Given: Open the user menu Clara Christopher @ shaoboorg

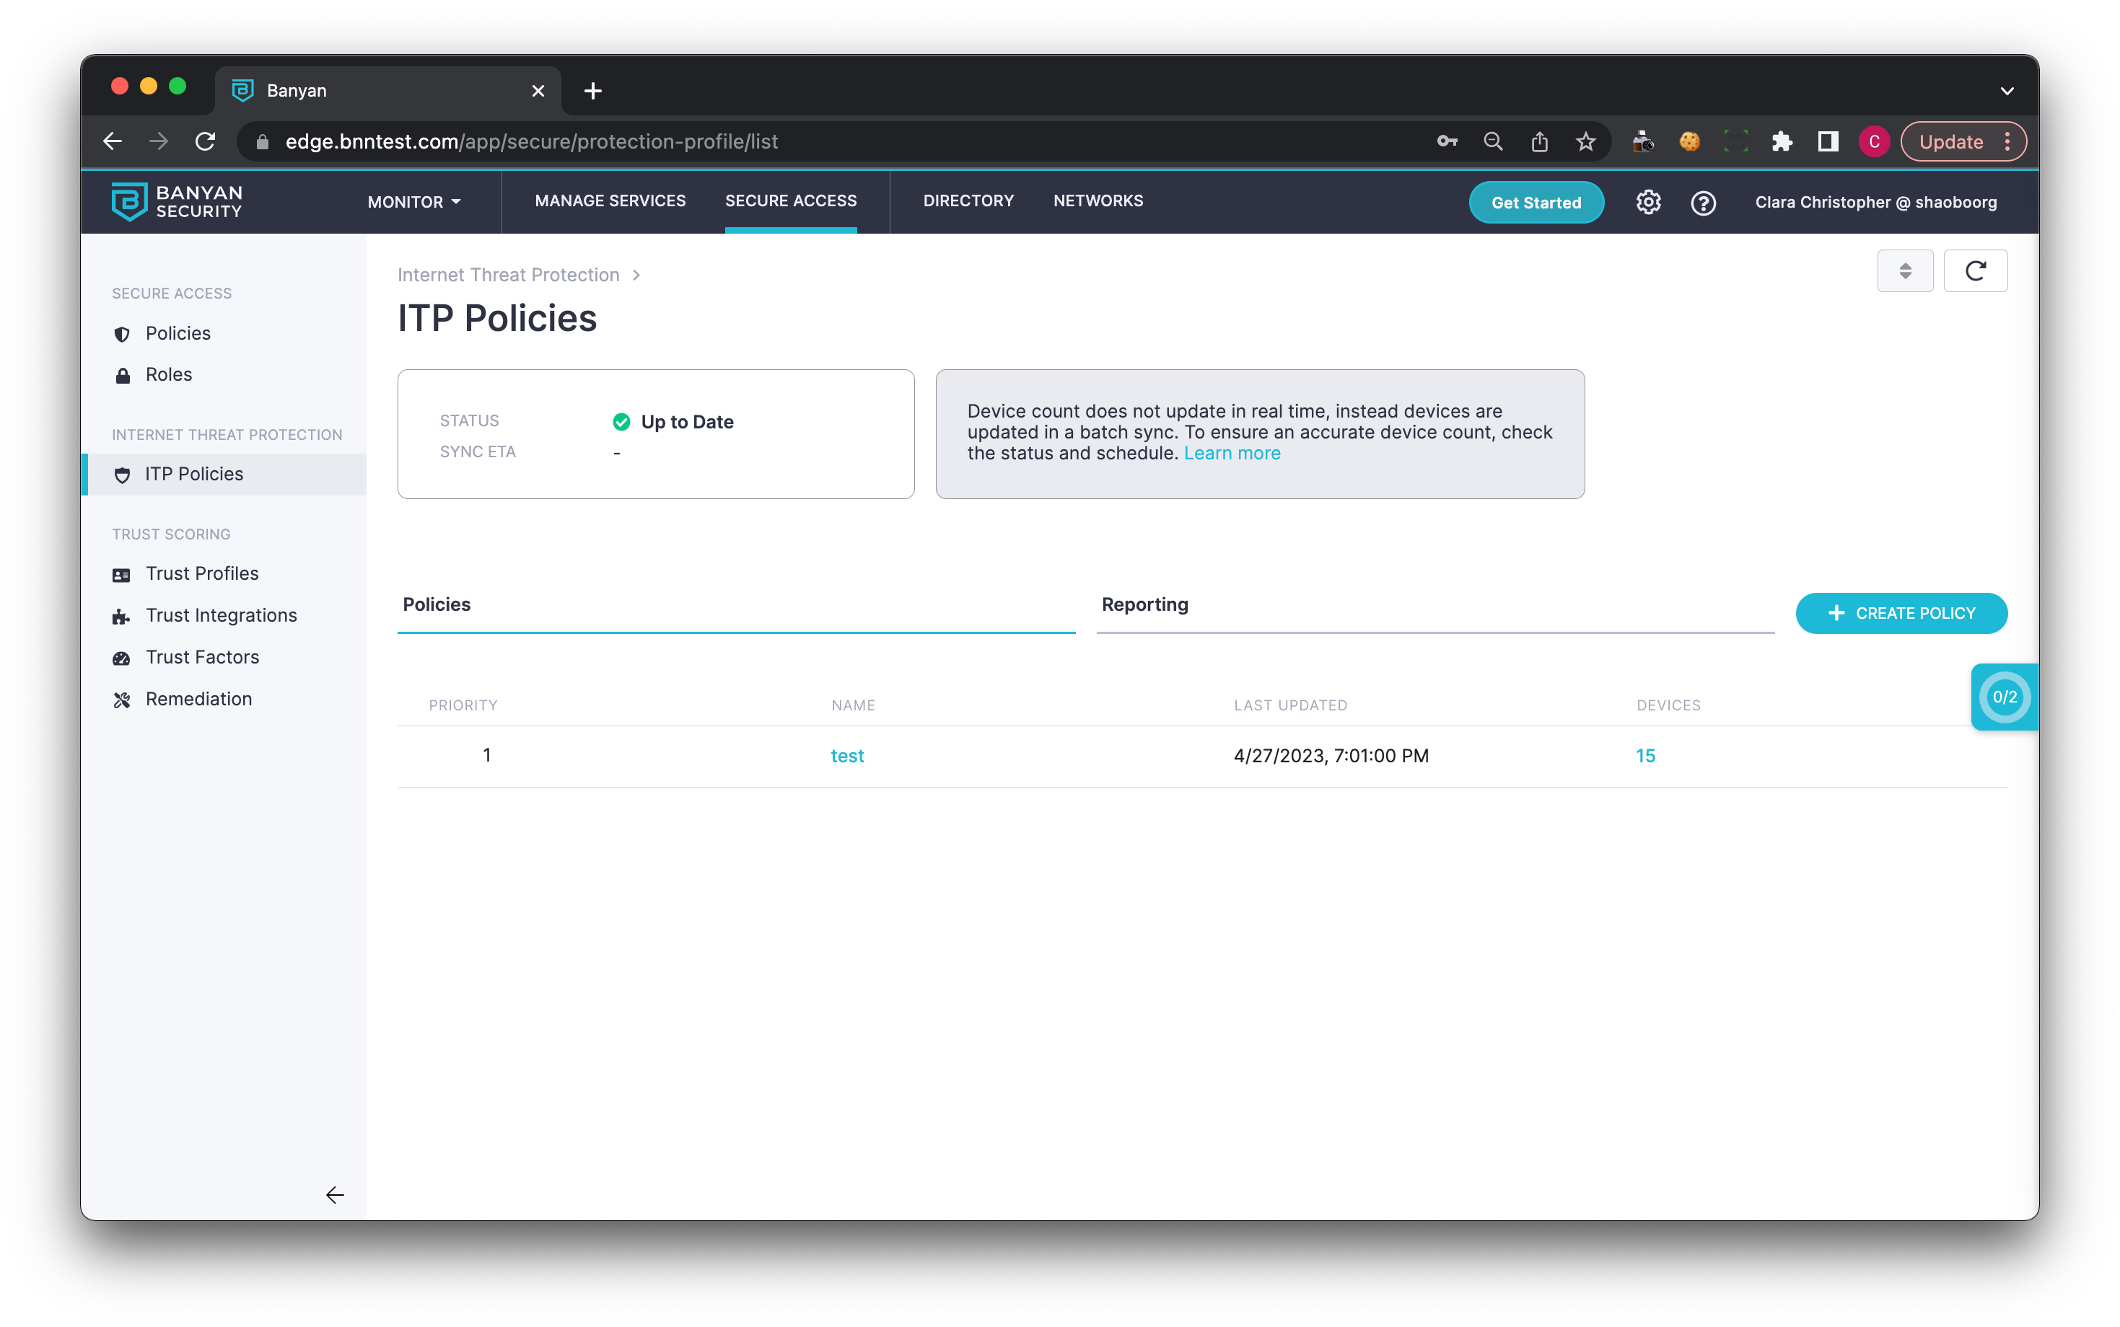Looking at the screenshot, I should 1875,202.
